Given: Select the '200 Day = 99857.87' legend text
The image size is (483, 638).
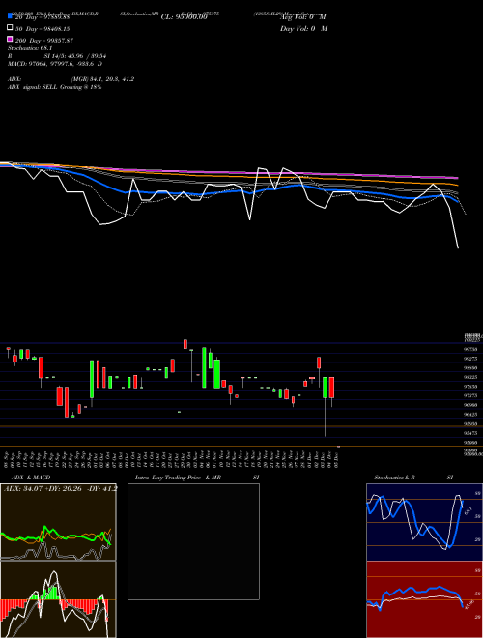Looking at the screenshot, I should click(x=43, y=41).
